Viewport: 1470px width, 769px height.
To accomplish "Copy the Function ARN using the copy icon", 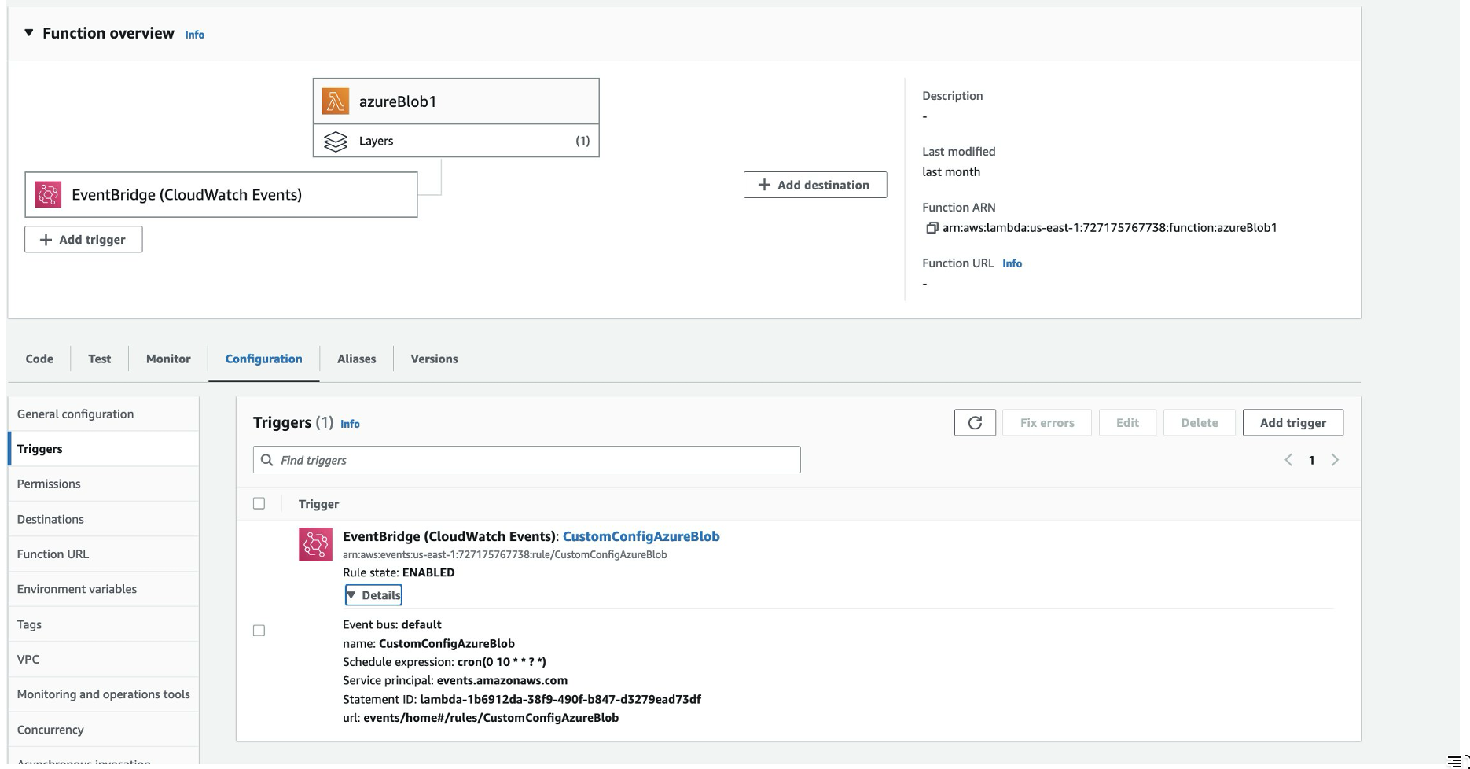I will pos(931,227).
